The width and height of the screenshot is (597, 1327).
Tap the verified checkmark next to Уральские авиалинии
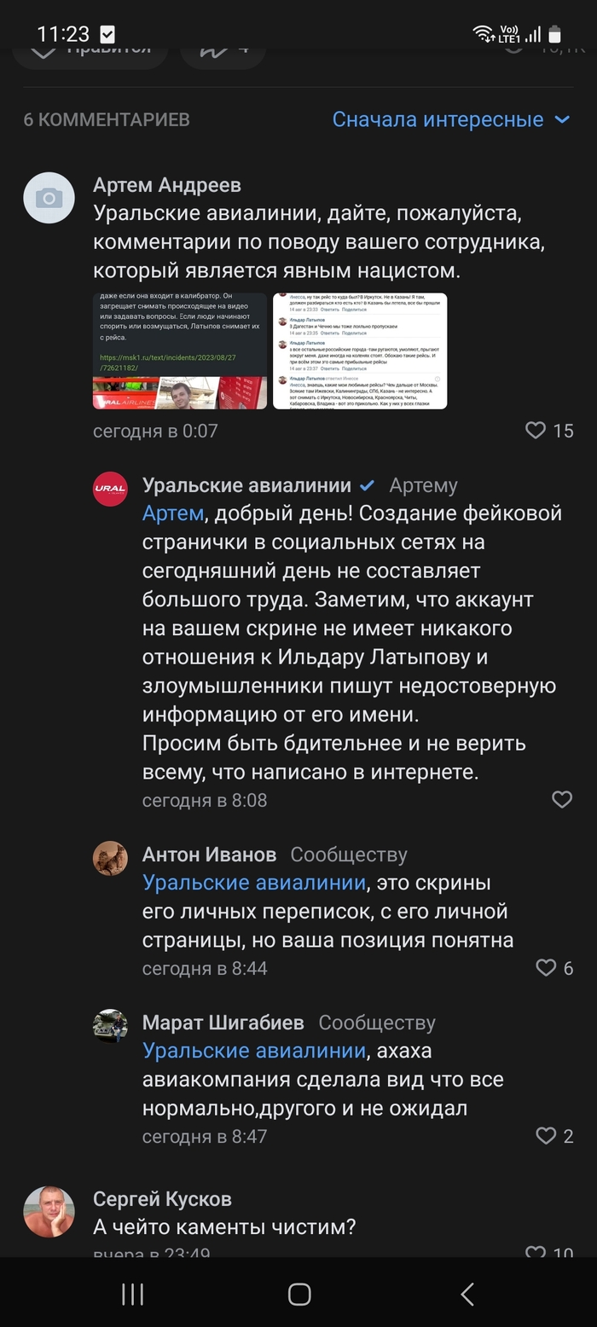tap(368, 486)
